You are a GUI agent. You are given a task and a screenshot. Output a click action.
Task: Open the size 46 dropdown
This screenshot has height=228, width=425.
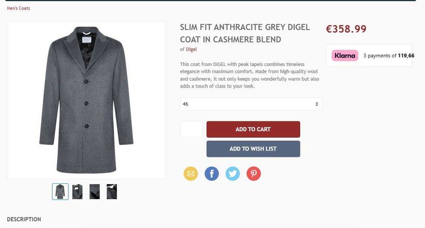pyautogui.click(x=251, y=104)
